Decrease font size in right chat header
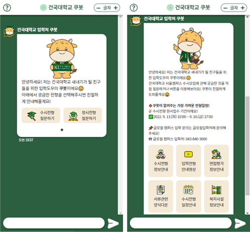This screenshot has height=232, width=250. pos(225,8)
